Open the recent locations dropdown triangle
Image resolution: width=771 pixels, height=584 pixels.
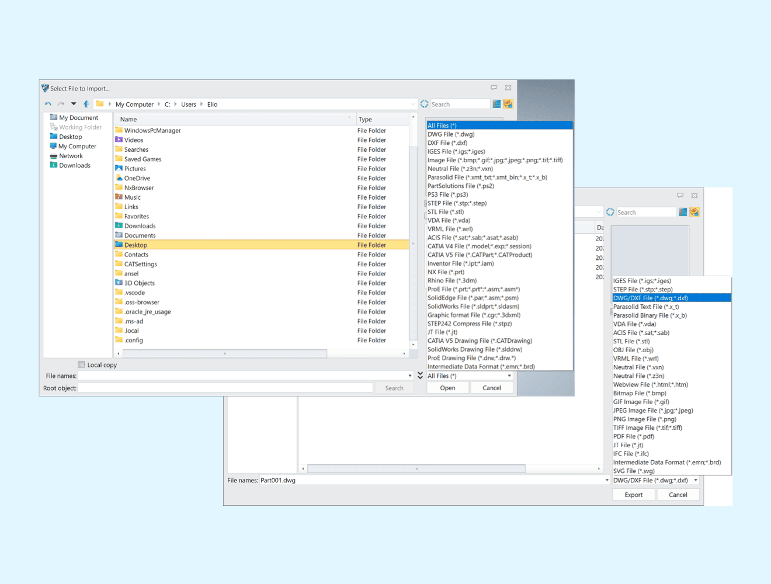(74, 104)
